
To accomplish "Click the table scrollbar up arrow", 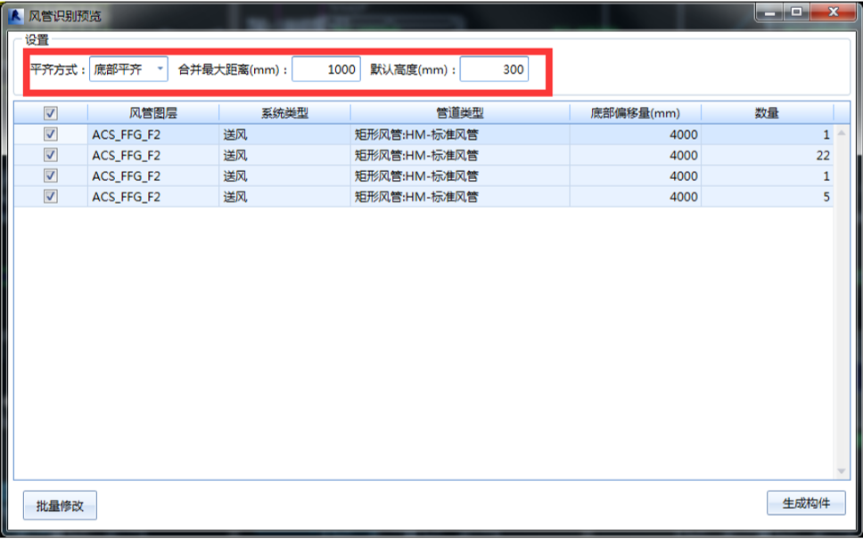I will (841, 133).
